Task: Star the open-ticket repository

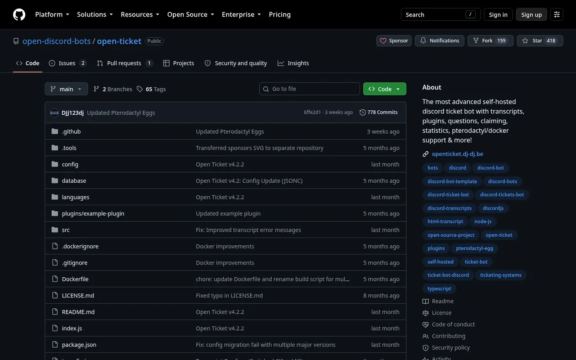Action: [x=540, y=40]
